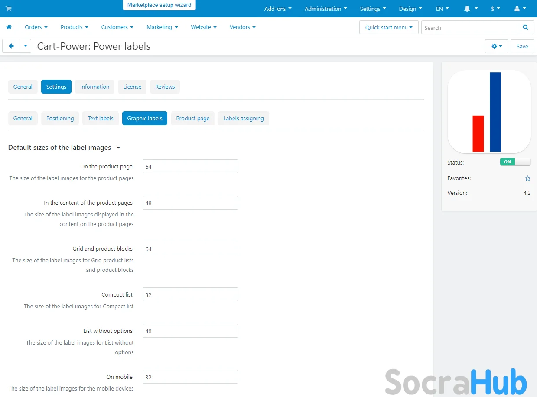Open the Labels assigning tab
Viewport: 537px width, 397px height.
pyautogui.click(x=243, y=118)
